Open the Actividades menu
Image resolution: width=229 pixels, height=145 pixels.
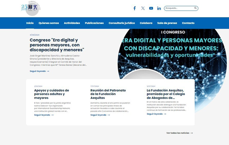72,23
